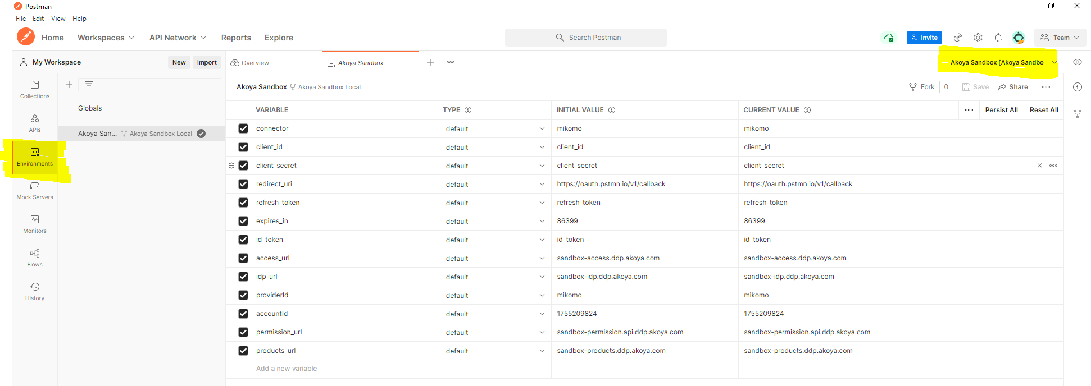
Task: Open the File menu
Action: [x=21, y=19]
